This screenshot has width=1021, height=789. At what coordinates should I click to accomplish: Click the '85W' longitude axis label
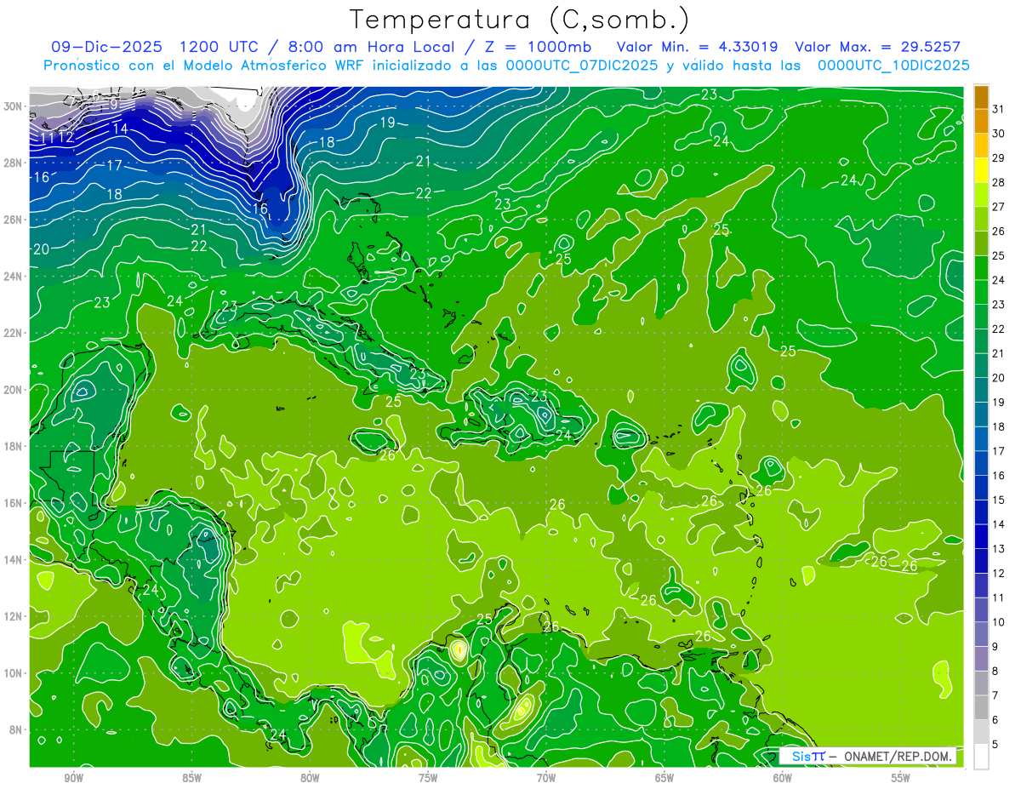point(191,778)
